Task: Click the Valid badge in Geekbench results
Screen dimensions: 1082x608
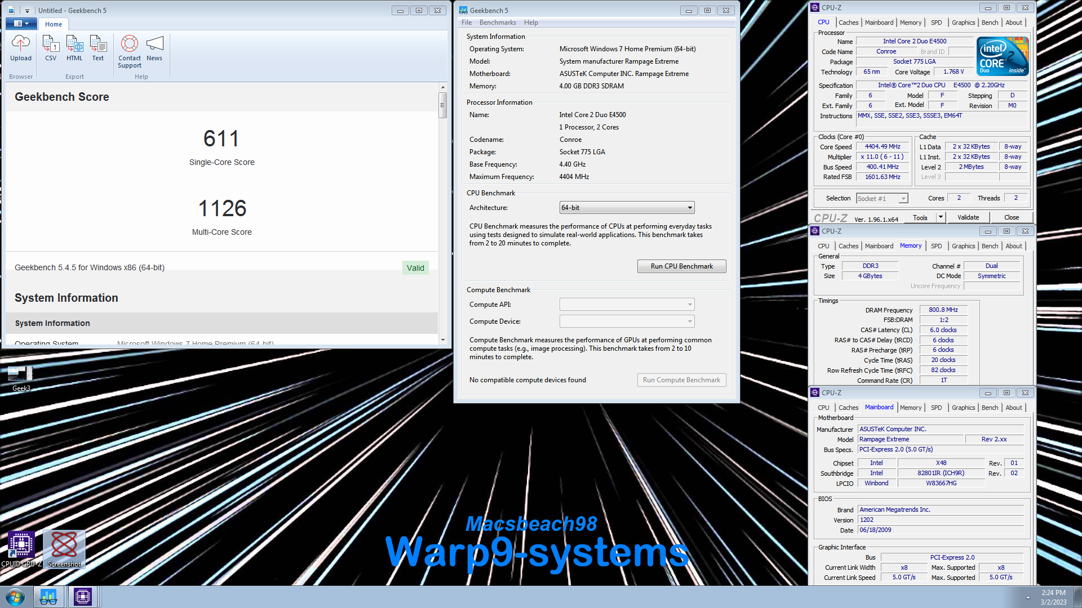Action: (x=415, y=268)
